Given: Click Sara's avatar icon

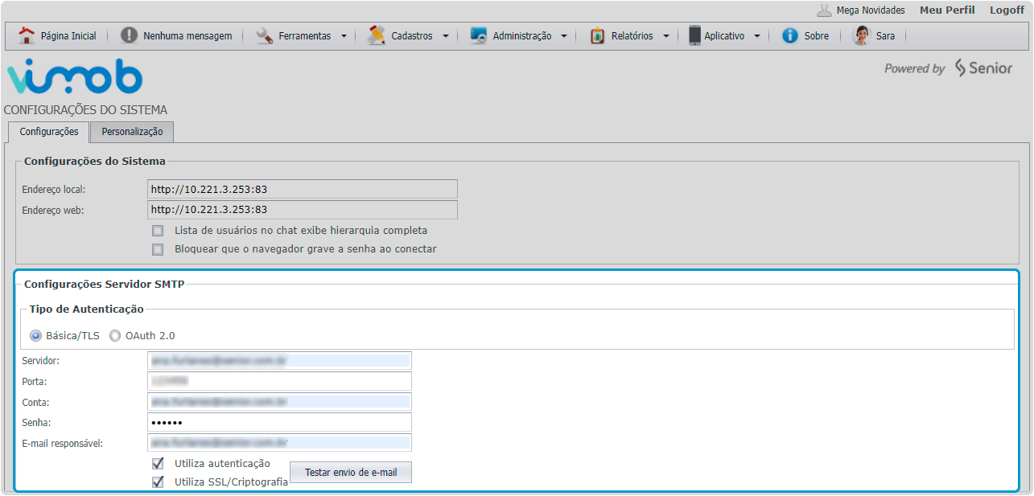Looking at the screenshot, I should [x=861, y=35].
